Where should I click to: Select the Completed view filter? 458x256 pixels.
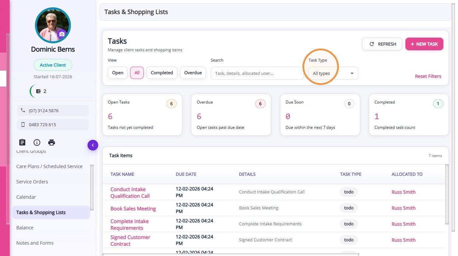[162, 73]
